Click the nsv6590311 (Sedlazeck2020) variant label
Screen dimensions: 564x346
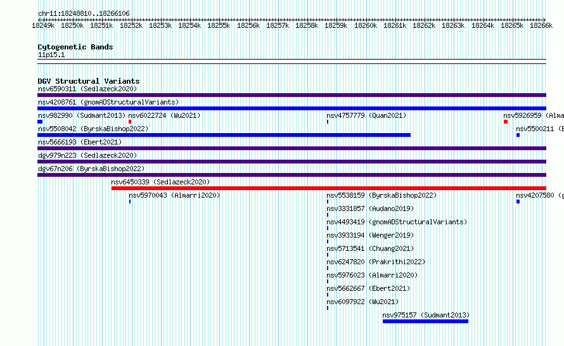tap(87, 89)
